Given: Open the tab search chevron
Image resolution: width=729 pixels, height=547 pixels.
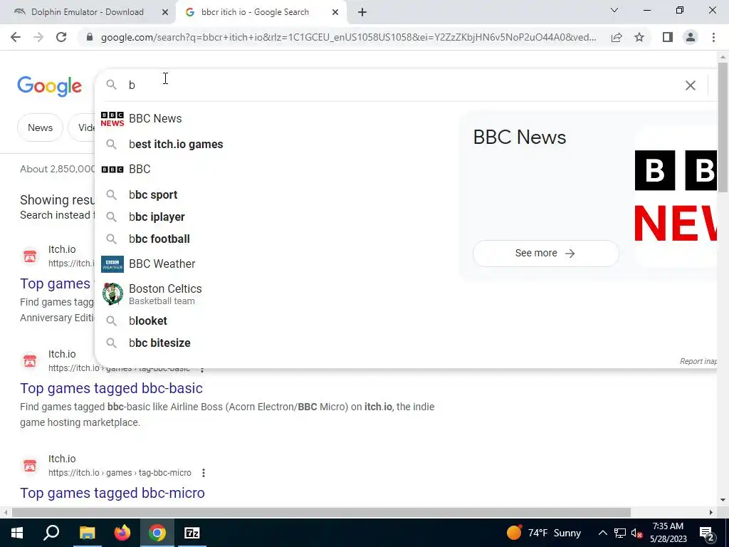Looking at the screenshot, I should [614, 10].
